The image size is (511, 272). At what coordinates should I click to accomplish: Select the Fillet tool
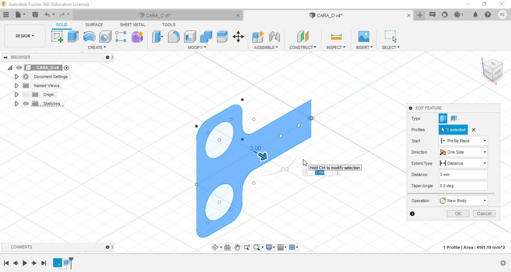pyautogui.click(x=174, y=36)
